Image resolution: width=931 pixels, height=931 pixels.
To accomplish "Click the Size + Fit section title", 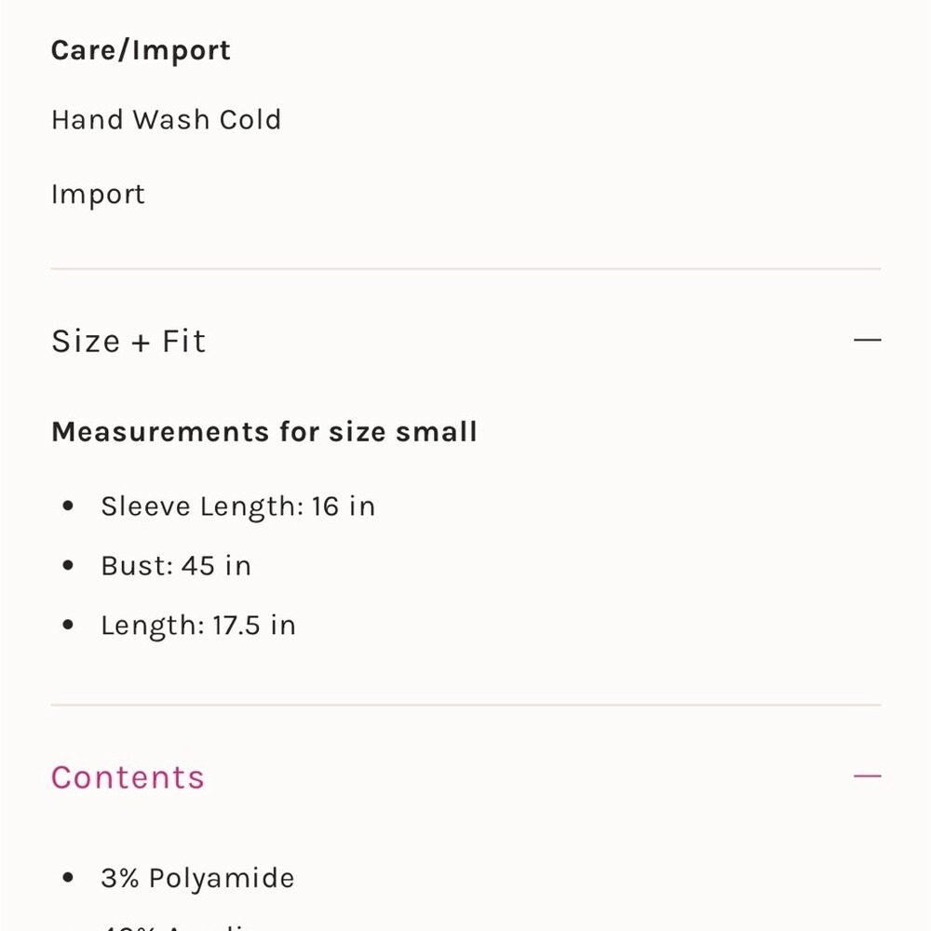I will (x=128, y=342).
